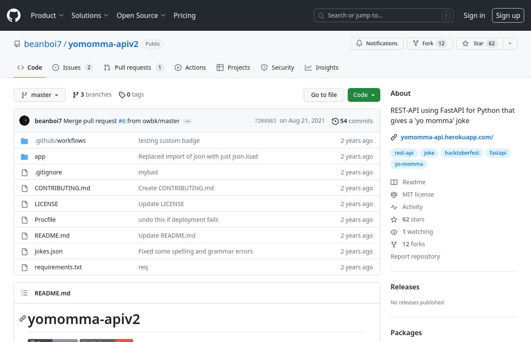Open the green Code dropdown button
The height and width of the screenshot is (342, 531).
[364, 95]
